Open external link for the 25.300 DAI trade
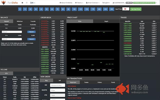The width and height of the screenshot is (160, 100). tap(156, 26)
